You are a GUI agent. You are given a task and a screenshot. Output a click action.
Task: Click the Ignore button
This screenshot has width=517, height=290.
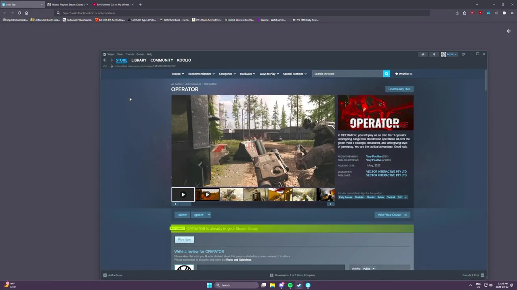tap(199, 215)
